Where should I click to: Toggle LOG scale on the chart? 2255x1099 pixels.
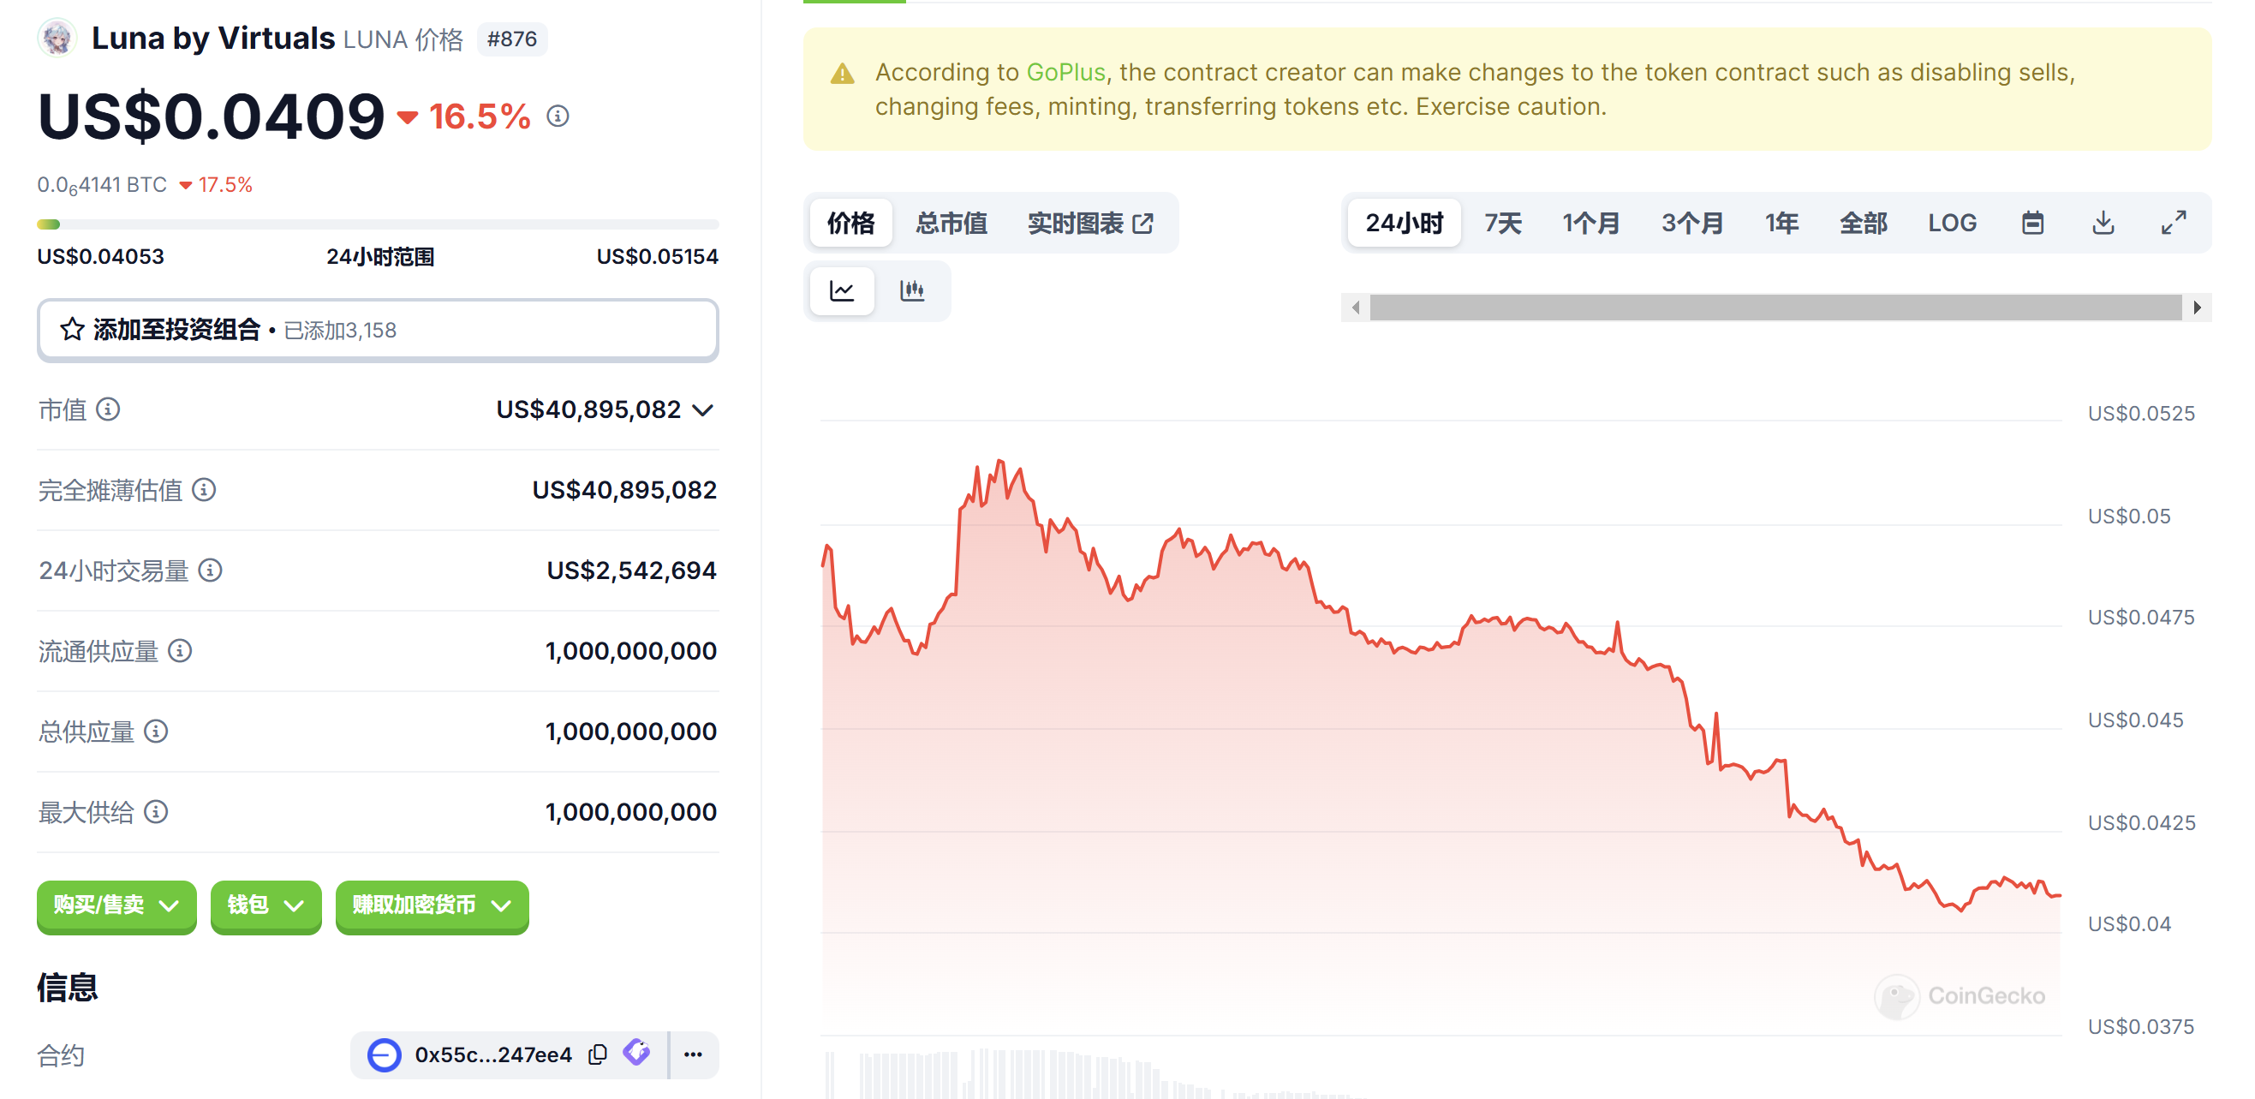click(1952, 224)
